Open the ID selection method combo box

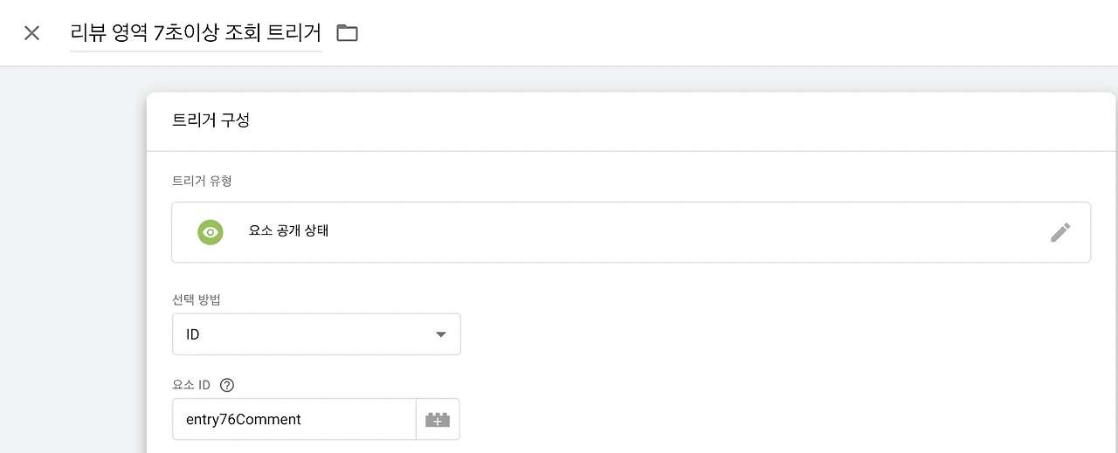tap(316, 334)
